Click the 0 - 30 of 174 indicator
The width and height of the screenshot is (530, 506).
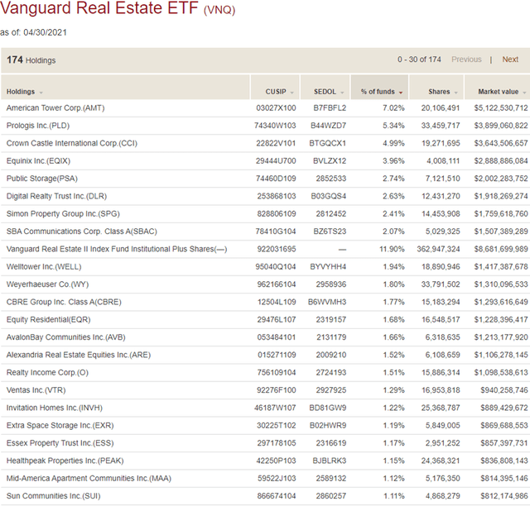pos(419,60)
